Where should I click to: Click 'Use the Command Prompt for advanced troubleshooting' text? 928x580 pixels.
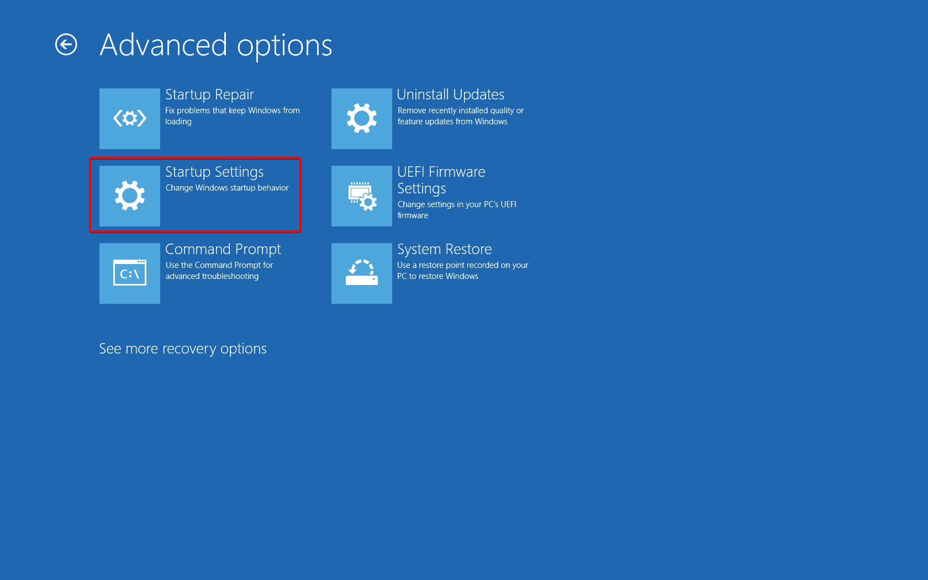coord(219,271)
